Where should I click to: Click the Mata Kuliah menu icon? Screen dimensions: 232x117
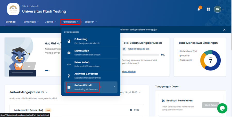(69, 53)
